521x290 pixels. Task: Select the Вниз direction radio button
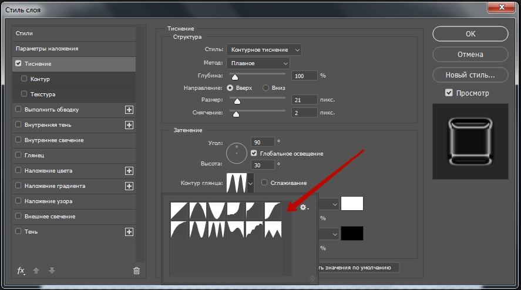[x=265, y=88]
